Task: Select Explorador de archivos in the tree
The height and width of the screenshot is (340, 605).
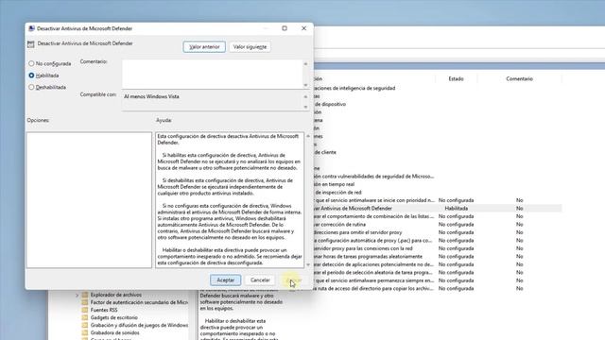Action: pos(115,295)
